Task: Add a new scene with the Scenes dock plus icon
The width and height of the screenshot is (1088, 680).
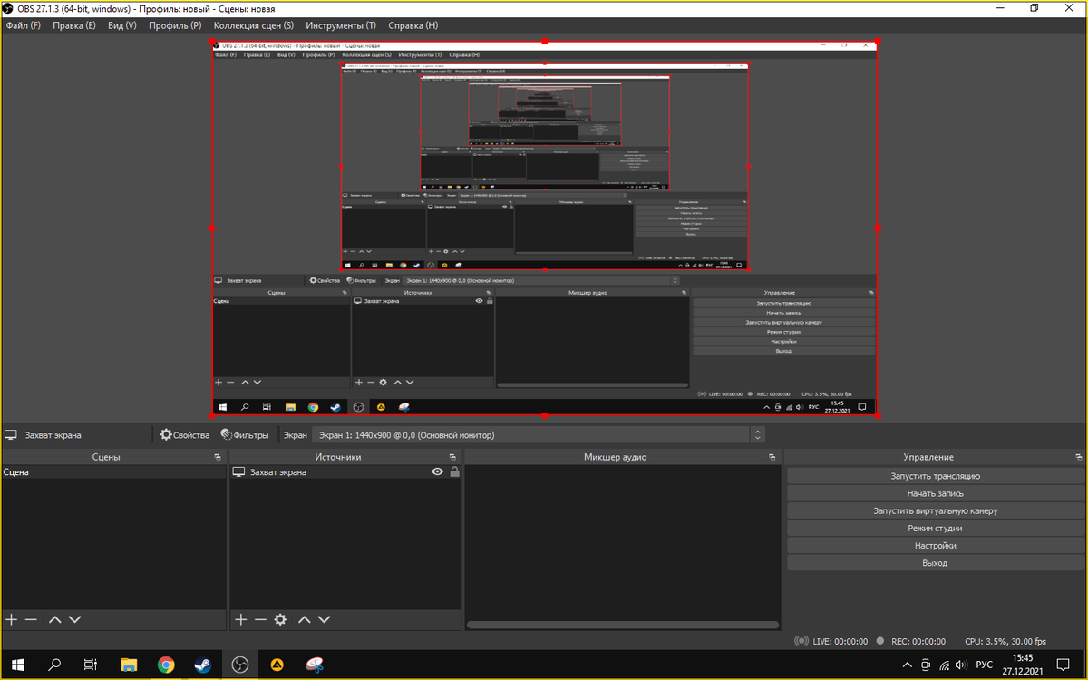Action: (11, 619)
